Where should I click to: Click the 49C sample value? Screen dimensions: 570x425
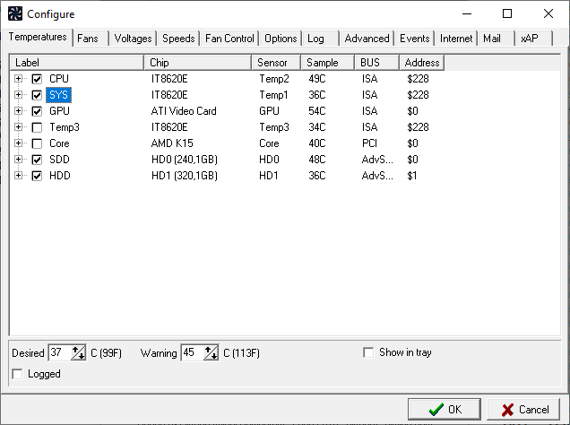point(317,79)
